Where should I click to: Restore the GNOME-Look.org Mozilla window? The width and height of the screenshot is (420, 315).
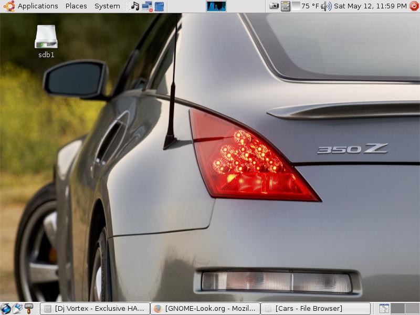[205, 309]
